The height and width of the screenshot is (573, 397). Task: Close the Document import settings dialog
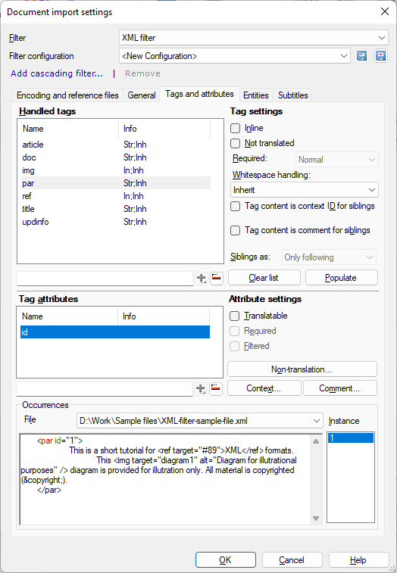coord(385,11)
